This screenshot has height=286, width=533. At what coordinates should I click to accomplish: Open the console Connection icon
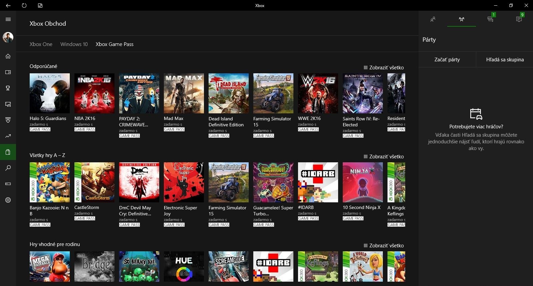8,184
